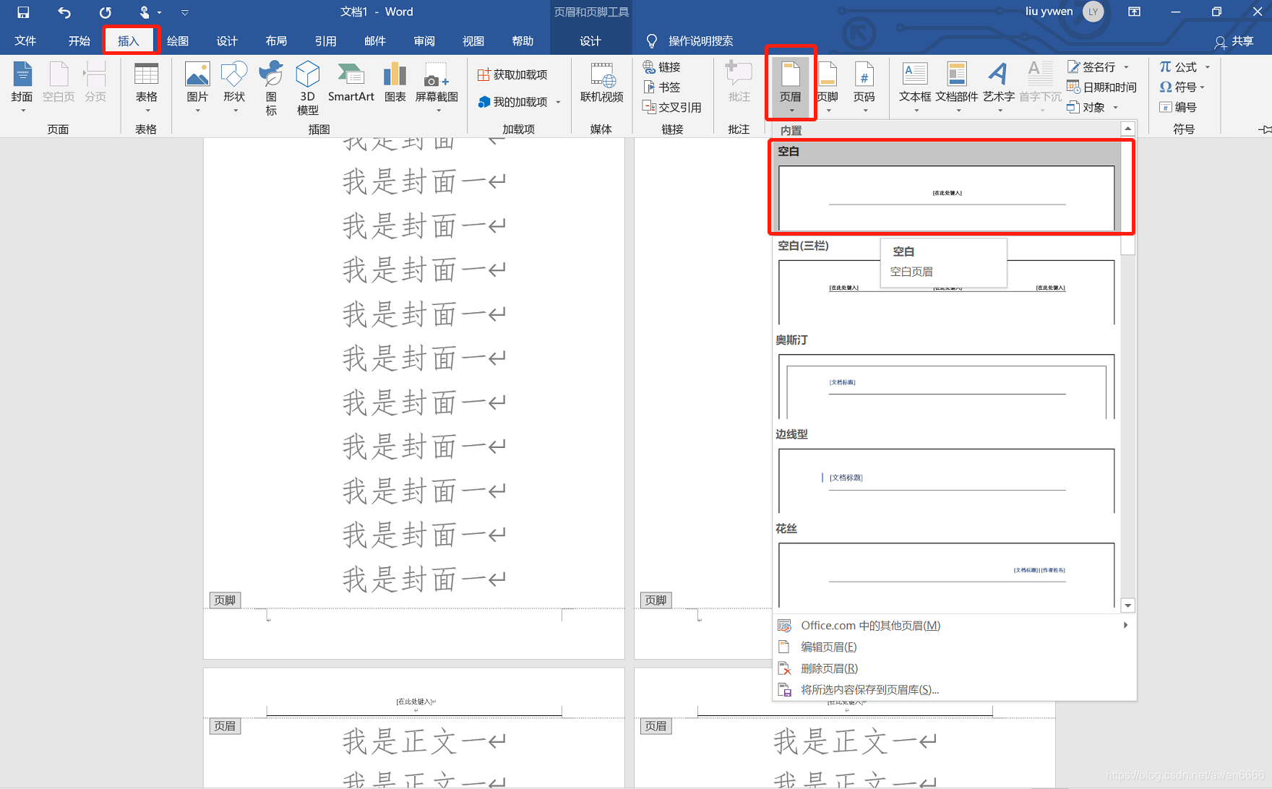1272x789 pixels.
Task: Click the Redo/Repeat icon
Action: pos(106,12)
